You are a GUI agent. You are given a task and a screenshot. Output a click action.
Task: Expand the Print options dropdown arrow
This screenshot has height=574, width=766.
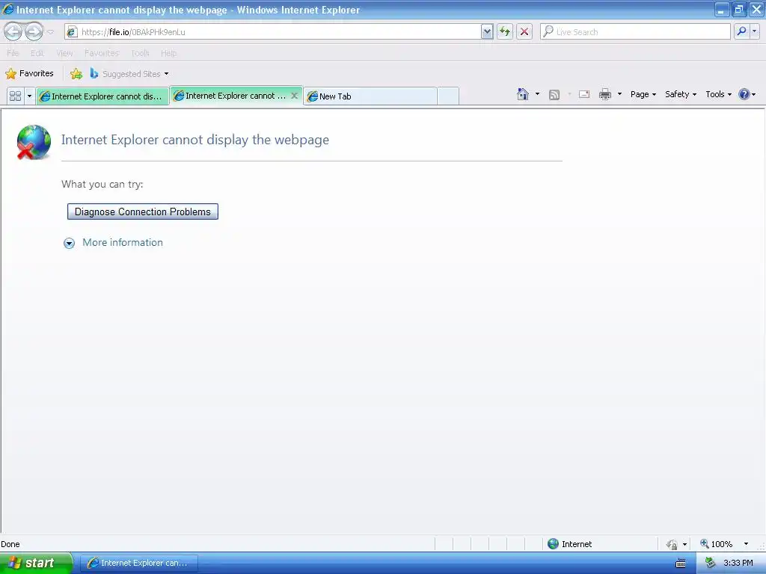click(x=619, y=93)
